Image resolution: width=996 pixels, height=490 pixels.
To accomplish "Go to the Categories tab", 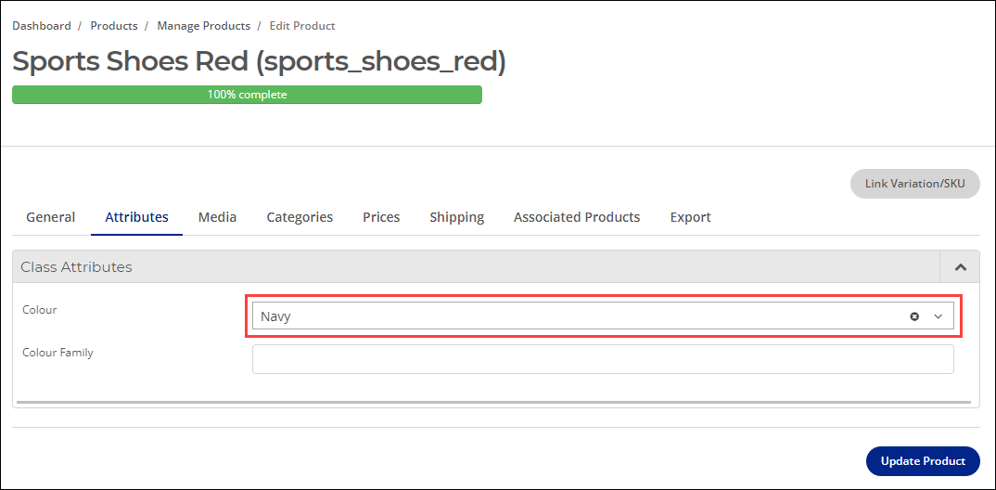I will point(300,217).
